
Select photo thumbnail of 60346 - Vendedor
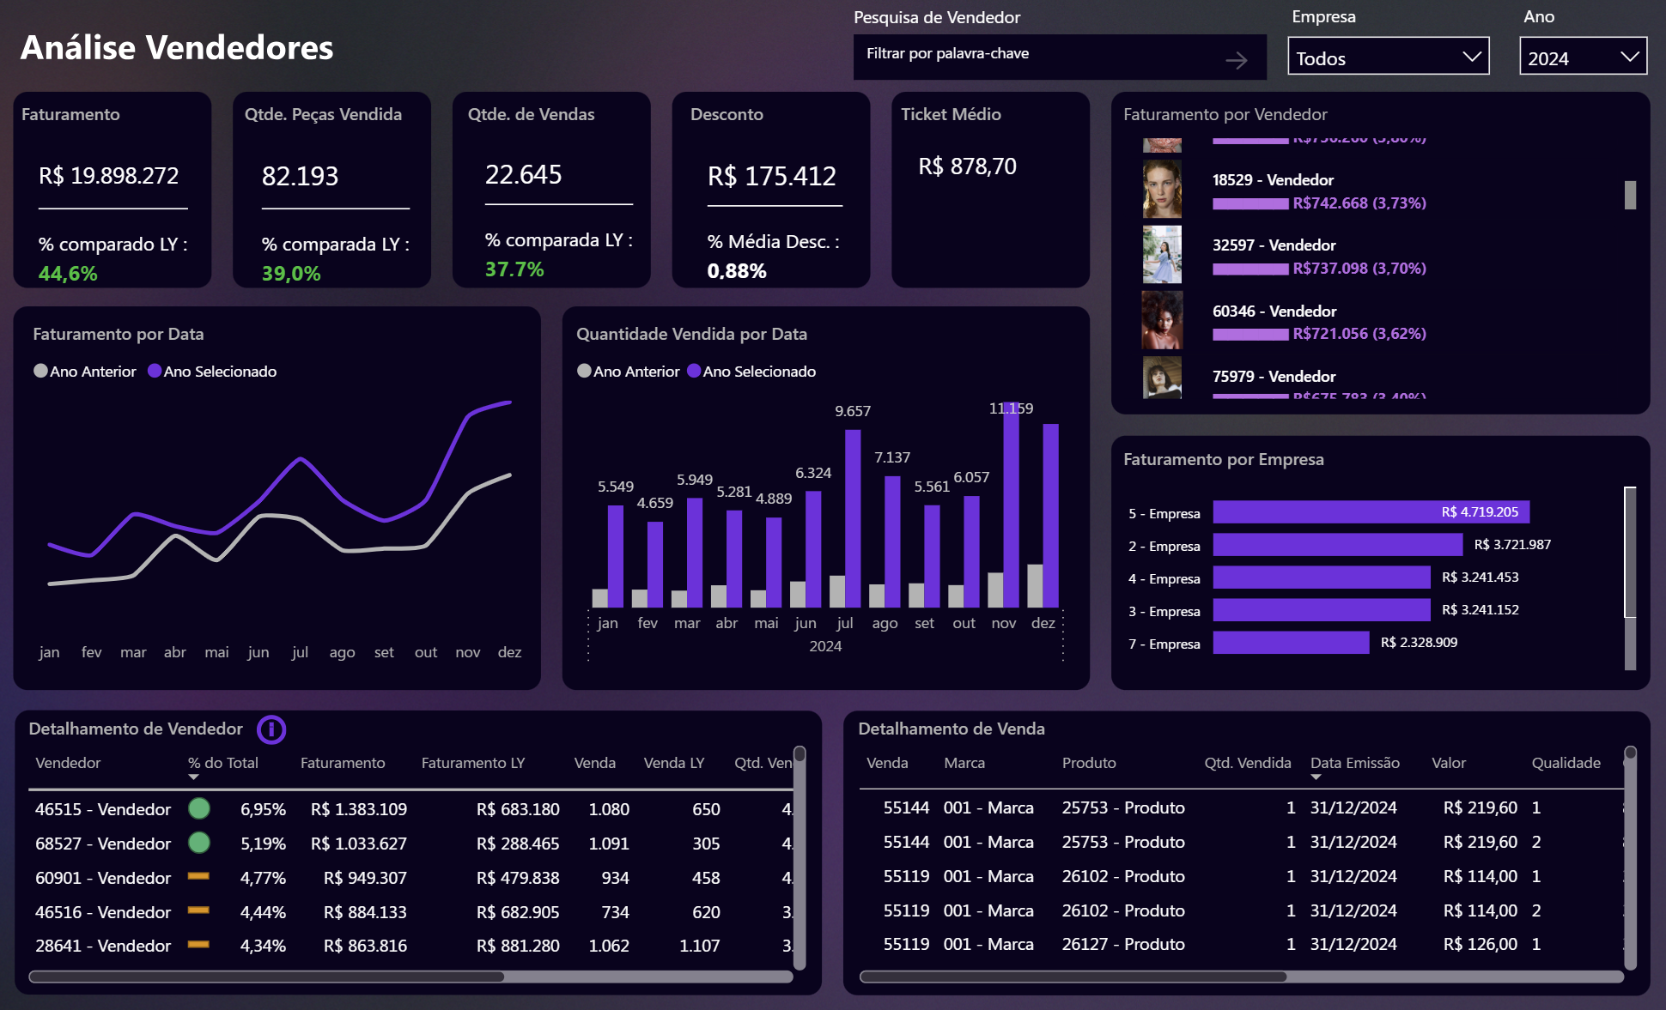(1162, 320)
